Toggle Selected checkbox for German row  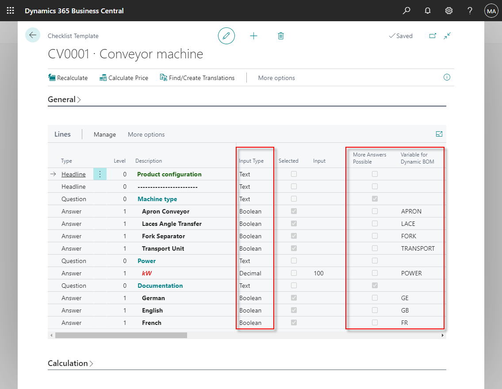294,298
